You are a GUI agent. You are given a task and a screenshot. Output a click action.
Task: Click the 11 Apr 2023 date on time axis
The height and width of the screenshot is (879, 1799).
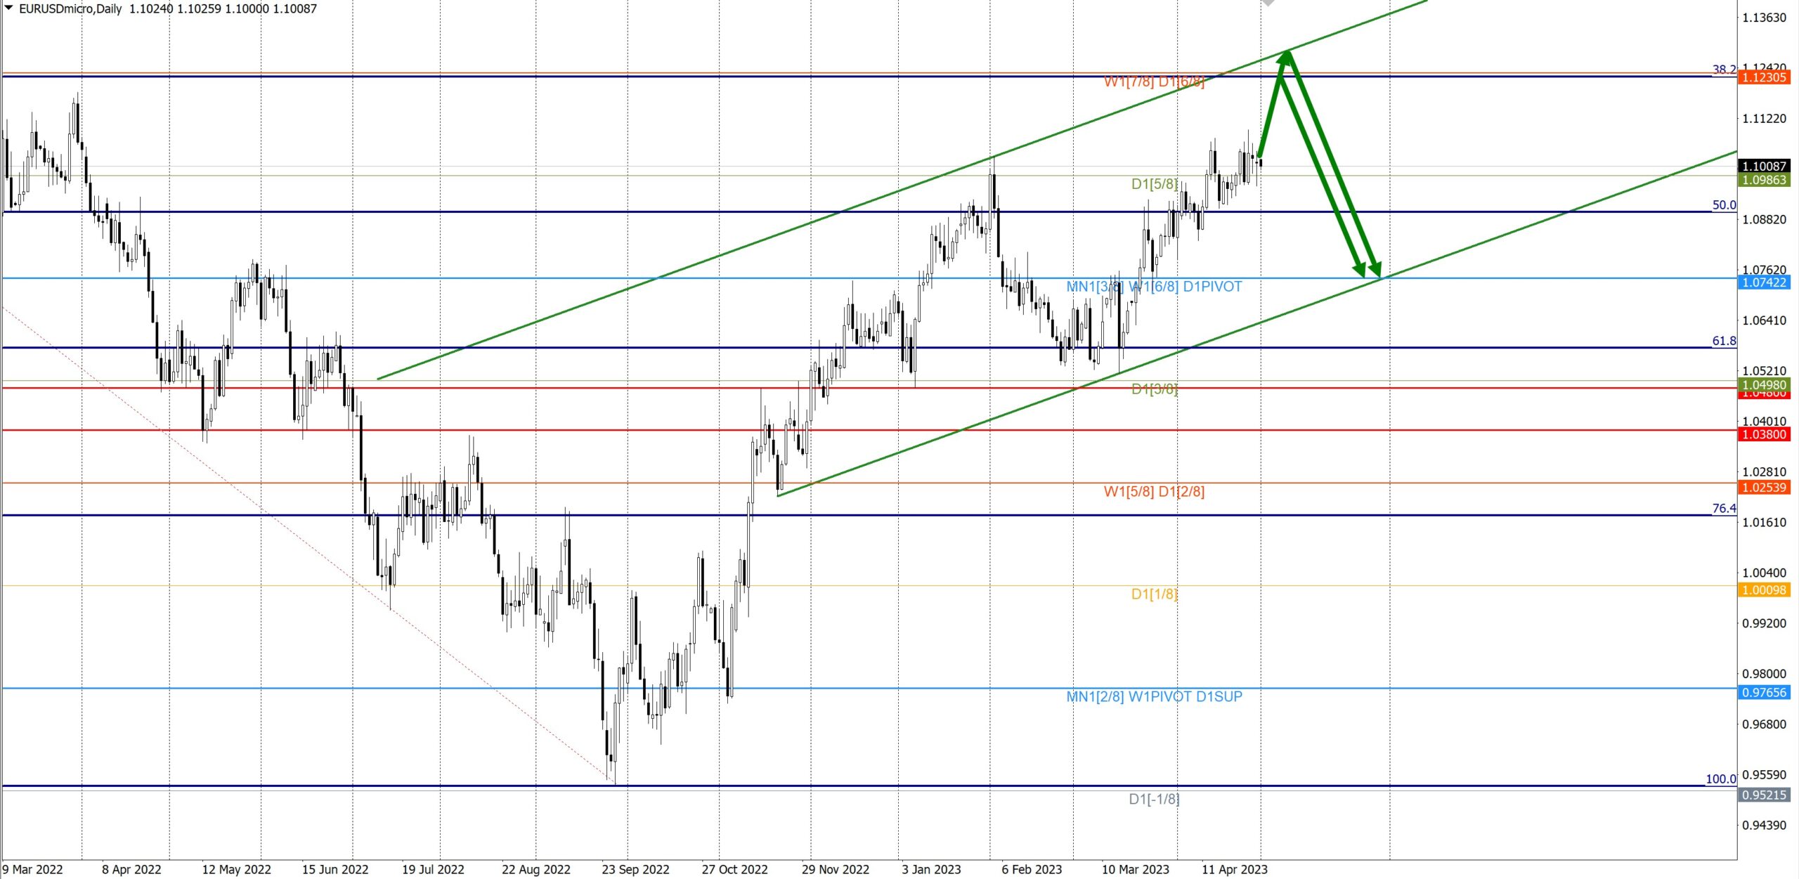coord(1234,869)
